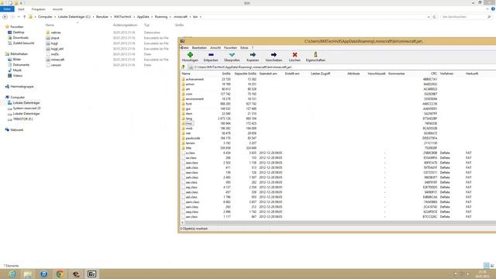This screenshot has width=496, height=279.
Task: Click the blue Entpacken minus icon
Action: pos(211,55)
